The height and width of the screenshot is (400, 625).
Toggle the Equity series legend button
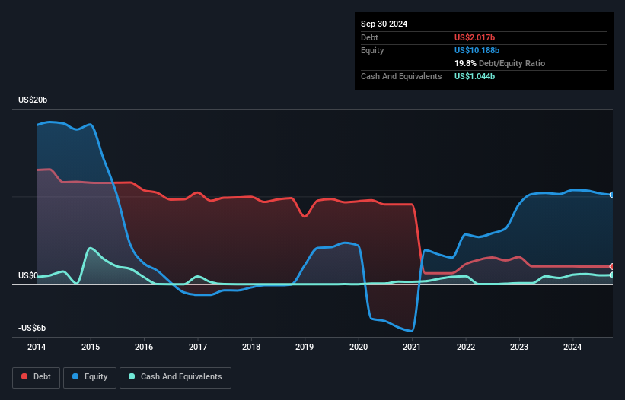[90, 377]
